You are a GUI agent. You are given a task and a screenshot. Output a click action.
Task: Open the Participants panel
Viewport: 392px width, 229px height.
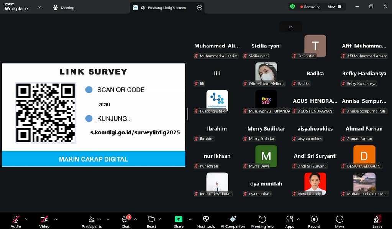coord(92,221)
